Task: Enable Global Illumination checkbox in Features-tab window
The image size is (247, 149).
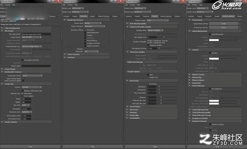Action: [85, 33]
